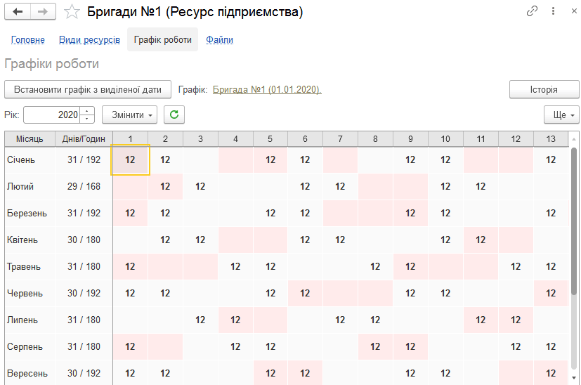Select the Липень day 12 cell
Screen dimensions: 581x385
click(516, 320)
